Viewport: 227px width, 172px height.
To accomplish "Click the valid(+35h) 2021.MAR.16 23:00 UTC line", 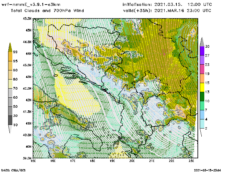I will [x=167, y=11].
